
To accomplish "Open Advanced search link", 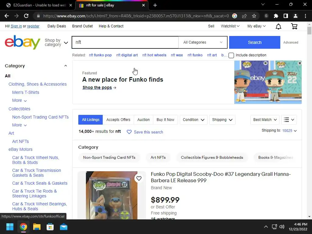I will [291, 42].
